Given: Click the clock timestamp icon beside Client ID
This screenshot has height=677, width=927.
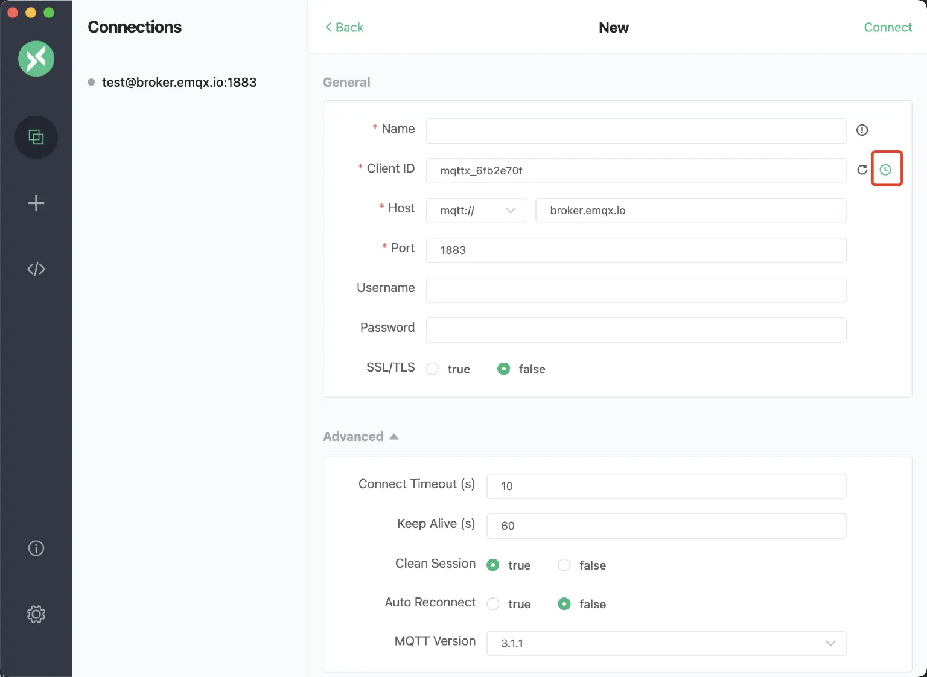Looking at the screenshot, I should (x=885, y=170).
